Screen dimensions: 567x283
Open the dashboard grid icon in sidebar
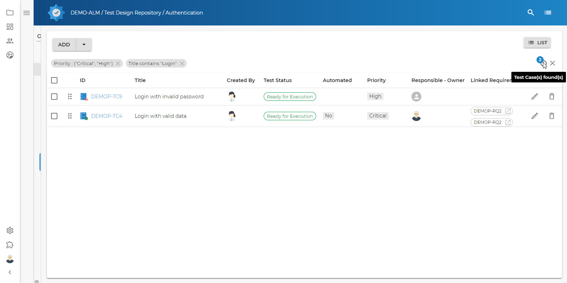pos(10,27)
